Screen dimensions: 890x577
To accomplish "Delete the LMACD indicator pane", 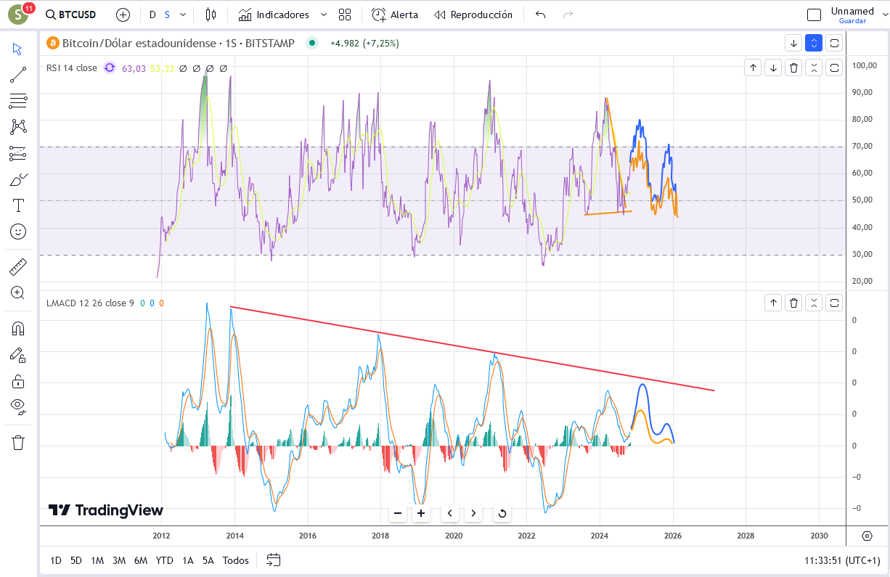I will pyautogui.click(x=794, y=303).
